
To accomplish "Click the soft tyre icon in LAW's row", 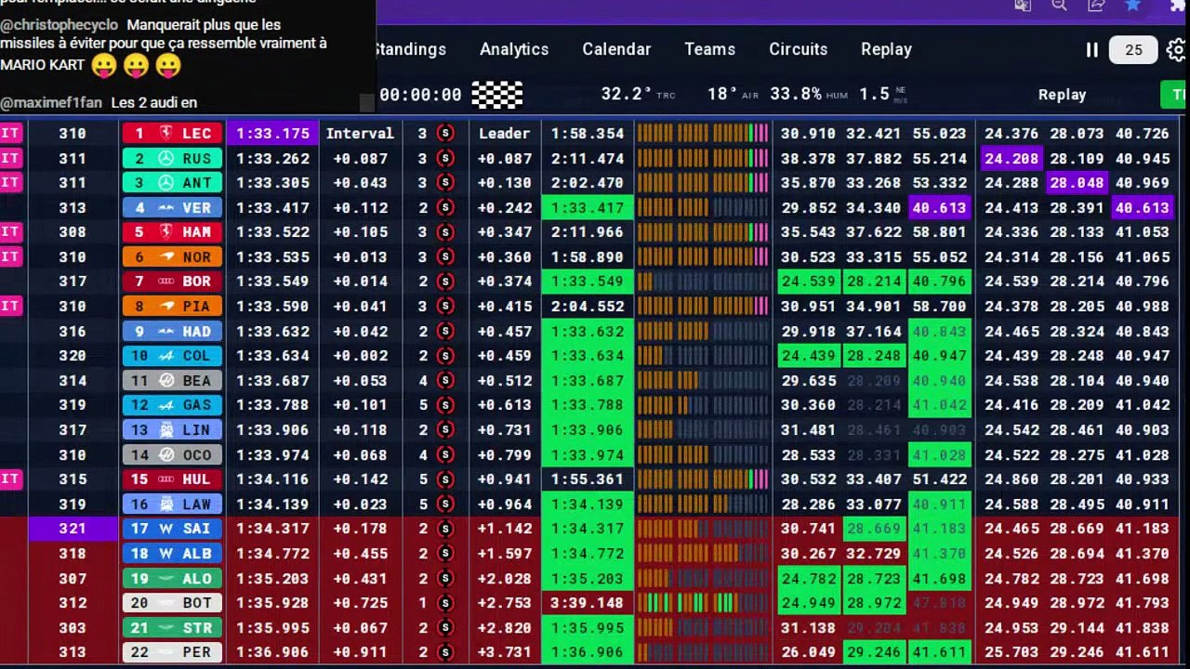I will (445, 504).
